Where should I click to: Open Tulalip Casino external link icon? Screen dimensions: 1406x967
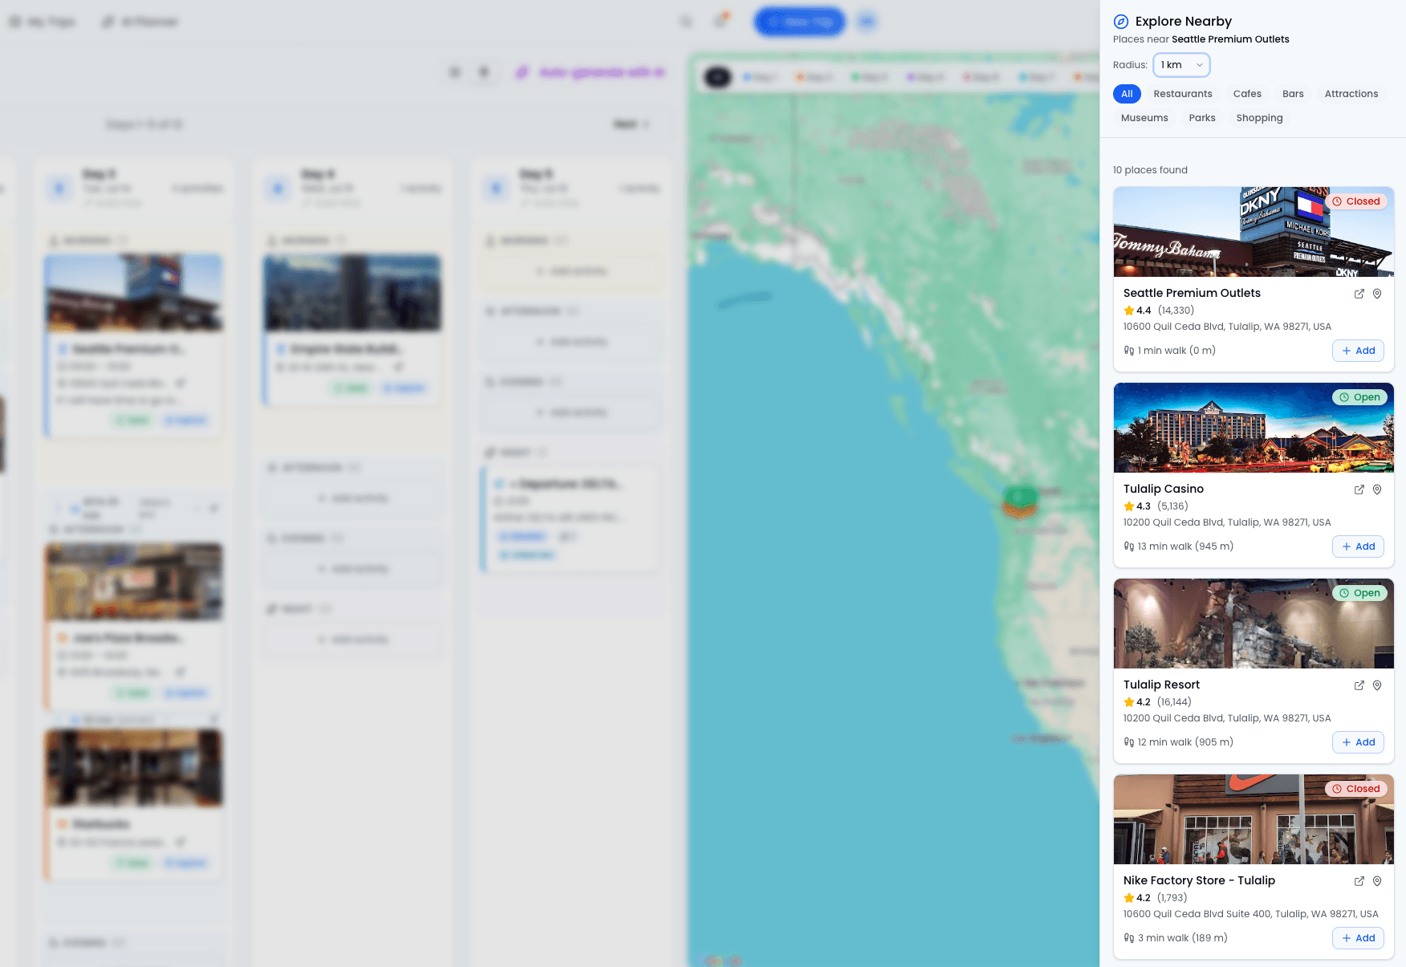click(1359, 490)
